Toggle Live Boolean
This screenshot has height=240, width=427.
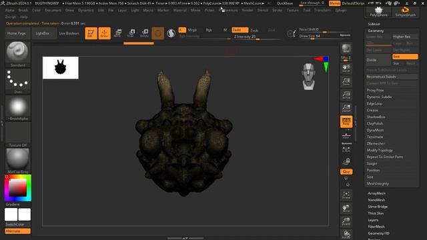69,33
